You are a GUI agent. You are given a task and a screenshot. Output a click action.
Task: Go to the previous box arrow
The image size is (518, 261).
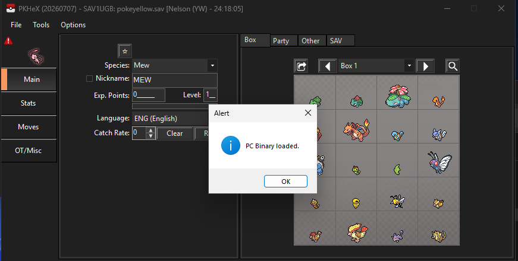327,66
